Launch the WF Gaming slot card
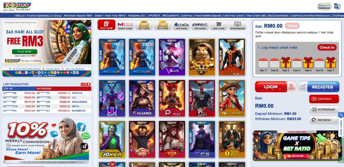The image size is (344, 167). [x=202, y=98]
